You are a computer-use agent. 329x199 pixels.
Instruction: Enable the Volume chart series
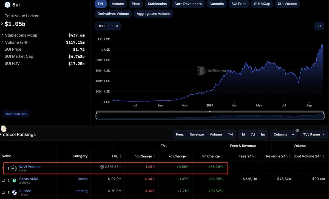[x=118, y=4]
